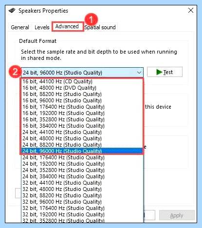Close the Speakers Properties dialog

[x=191, y=10]
